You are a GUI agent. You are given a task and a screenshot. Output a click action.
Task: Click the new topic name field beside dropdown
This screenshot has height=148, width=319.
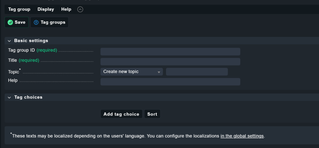pos(197,72)
